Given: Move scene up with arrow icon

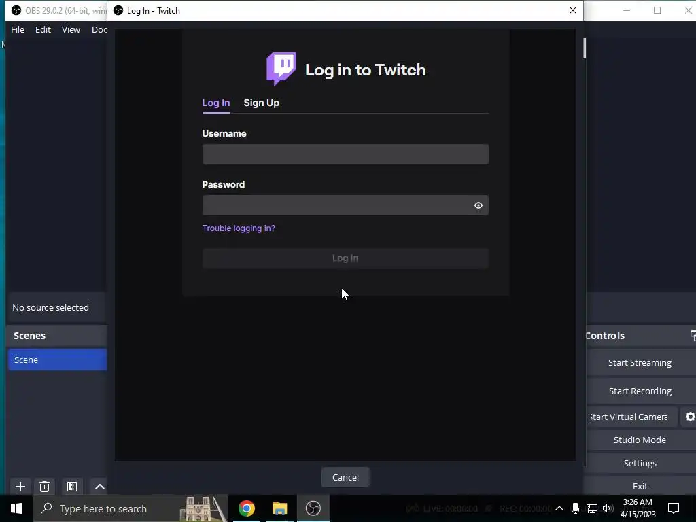Looking at the screenshot, I should pyautogui.click(x=99, y=487).
